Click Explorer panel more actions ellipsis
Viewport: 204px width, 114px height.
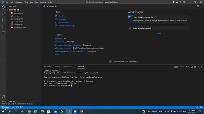pyautogui.click(x=38, y=6)
